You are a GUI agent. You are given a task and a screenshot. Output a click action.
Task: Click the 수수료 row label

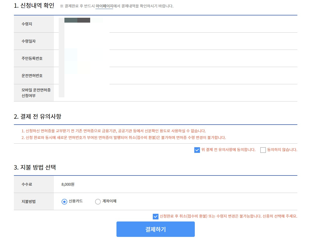pos(27,184)
